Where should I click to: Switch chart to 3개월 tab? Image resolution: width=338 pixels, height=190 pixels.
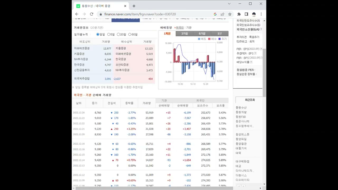click(185, 34)
